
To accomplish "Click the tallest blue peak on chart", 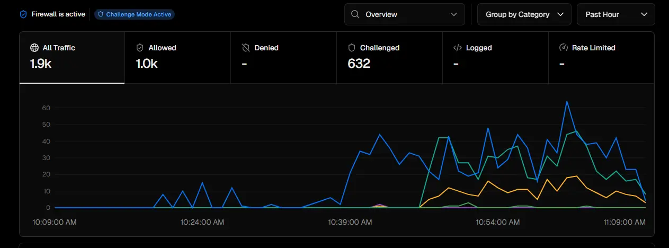I will tap(567, 102).
